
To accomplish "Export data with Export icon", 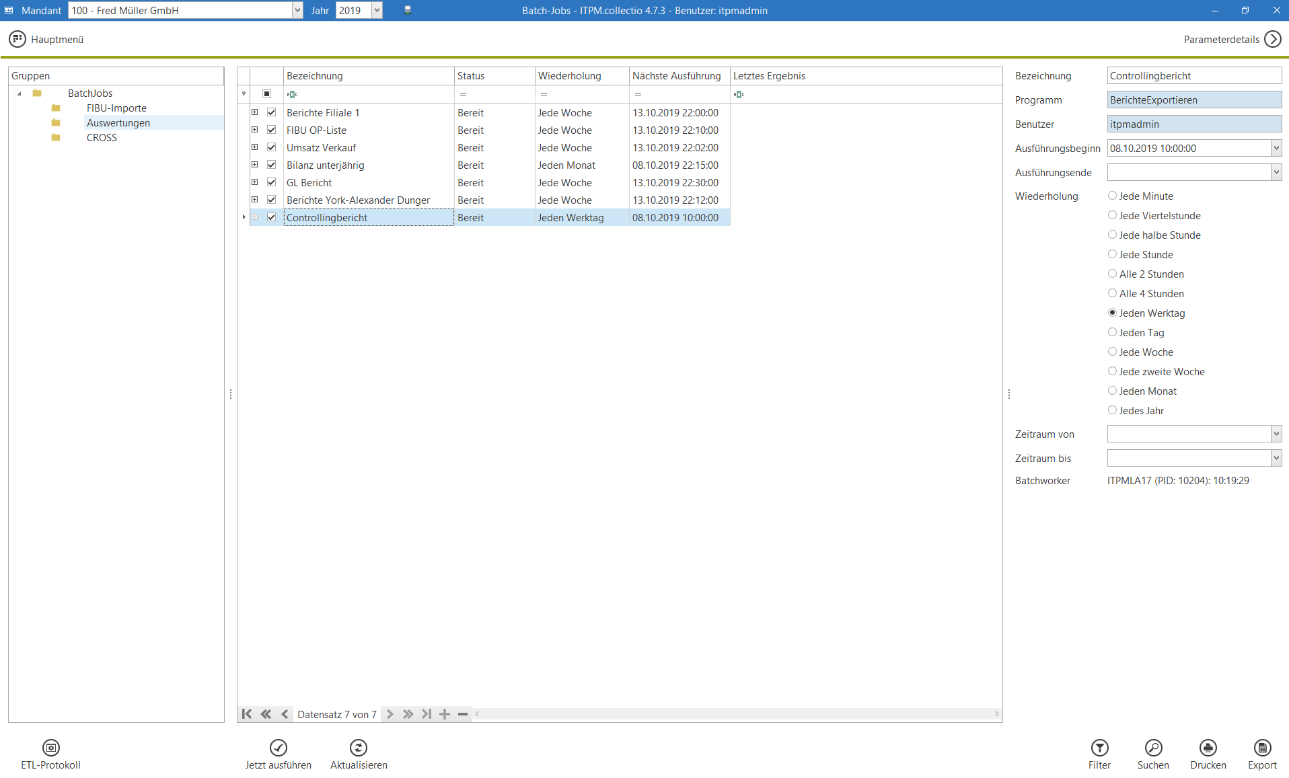I will pos(1263,748).
